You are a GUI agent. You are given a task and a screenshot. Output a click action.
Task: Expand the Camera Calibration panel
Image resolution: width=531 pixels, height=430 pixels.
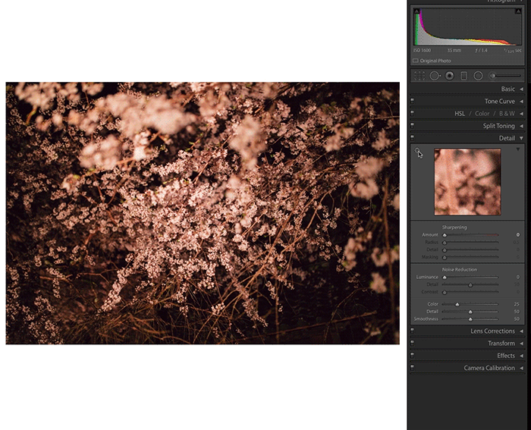coord(522,368)
